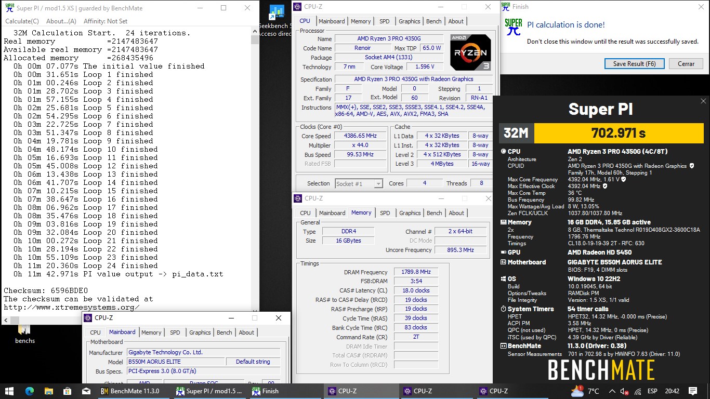710x399 pixels.
Task: Select Graphics tab in CPU-Z memory timings window
Action: pos(410,213)
